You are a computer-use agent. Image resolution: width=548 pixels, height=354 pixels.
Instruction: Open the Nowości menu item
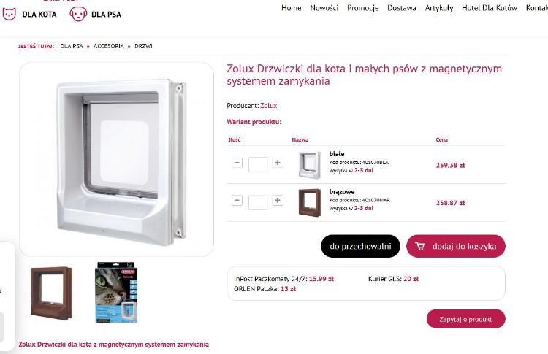click(x=324, y=8)
